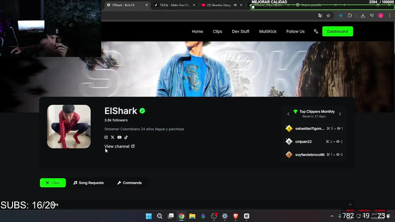Select the green Clips tab
This screenshot has width=395, height=222.
click(53, 183)
